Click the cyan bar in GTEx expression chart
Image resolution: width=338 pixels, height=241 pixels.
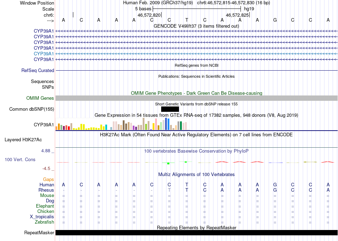(106, 127)
